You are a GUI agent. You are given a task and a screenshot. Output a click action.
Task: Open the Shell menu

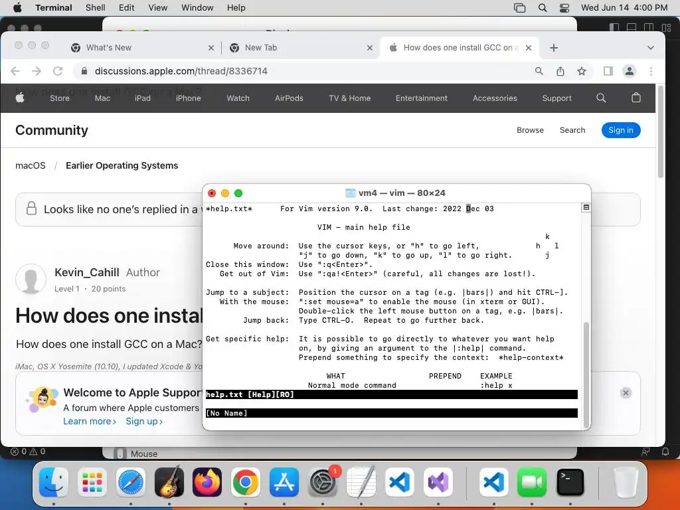tap(96, 8)
